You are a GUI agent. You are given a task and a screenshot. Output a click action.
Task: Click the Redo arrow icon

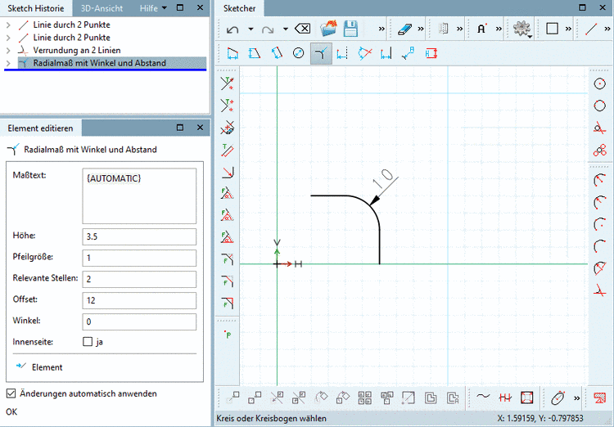coord(268,29)
